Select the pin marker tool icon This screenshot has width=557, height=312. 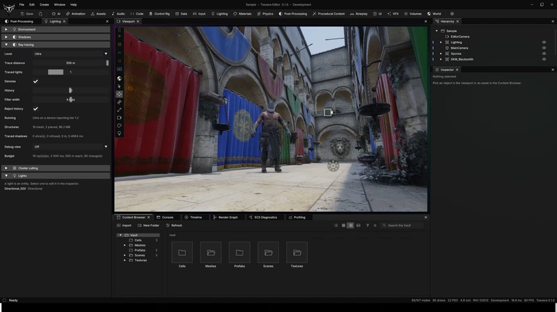[119, 133]
